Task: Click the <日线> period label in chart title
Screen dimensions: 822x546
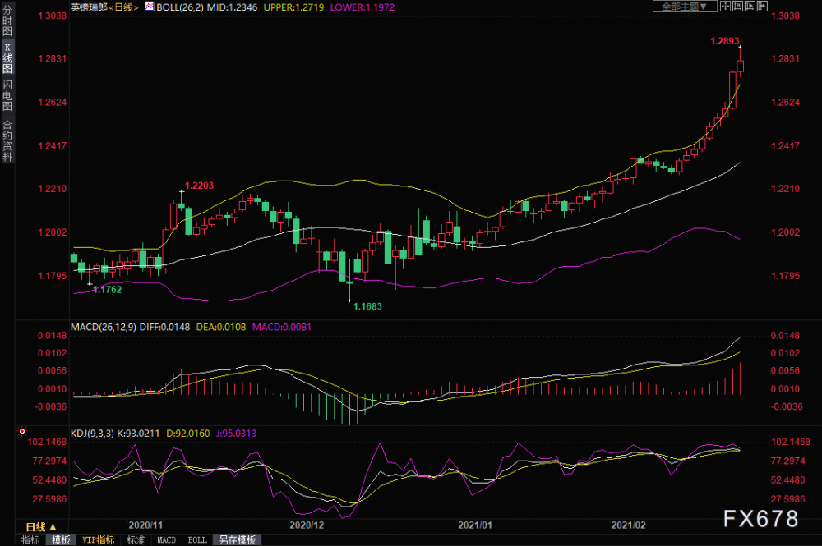Action: (124, 7)
